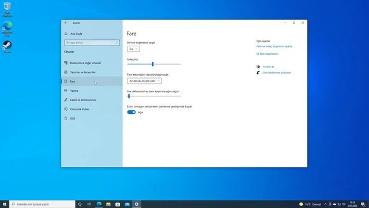Open Microsoft Store from the taskbar
Screen dimensions: 369x208
pos(118,204)
